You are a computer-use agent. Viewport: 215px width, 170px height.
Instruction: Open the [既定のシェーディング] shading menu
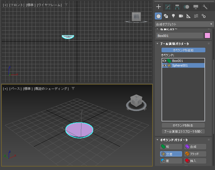pos(51,89)
